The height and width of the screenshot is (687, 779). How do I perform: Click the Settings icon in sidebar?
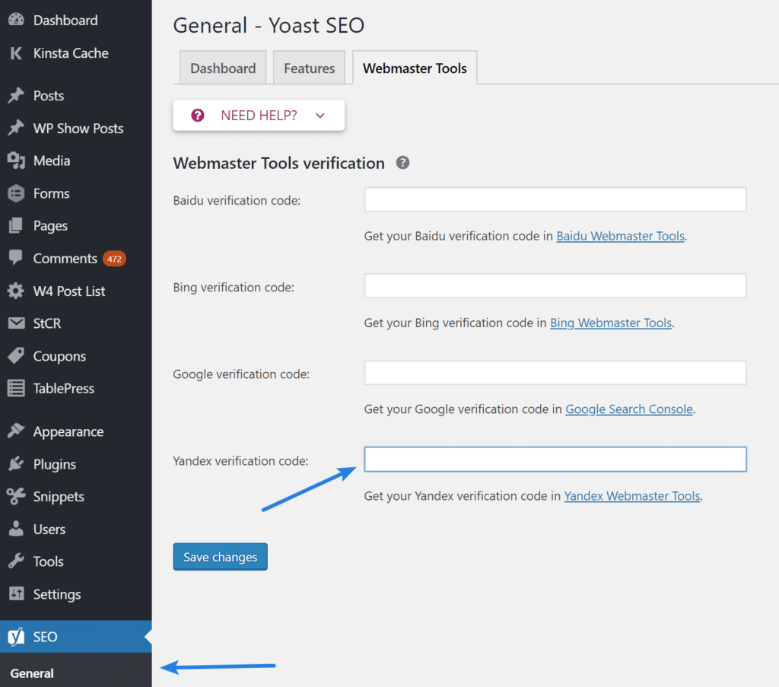click(x=17, y=594)
